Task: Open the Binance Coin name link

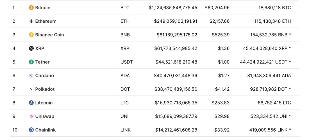Action: [x=49, y=35]
